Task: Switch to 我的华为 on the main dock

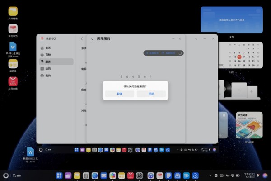Action: [x=160, y=176]
